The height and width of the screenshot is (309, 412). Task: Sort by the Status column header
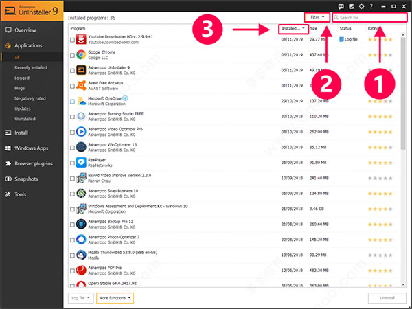pos(345,28)
